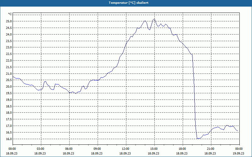Click the 18.09.23 date under first 00:00

click(12, 153)
